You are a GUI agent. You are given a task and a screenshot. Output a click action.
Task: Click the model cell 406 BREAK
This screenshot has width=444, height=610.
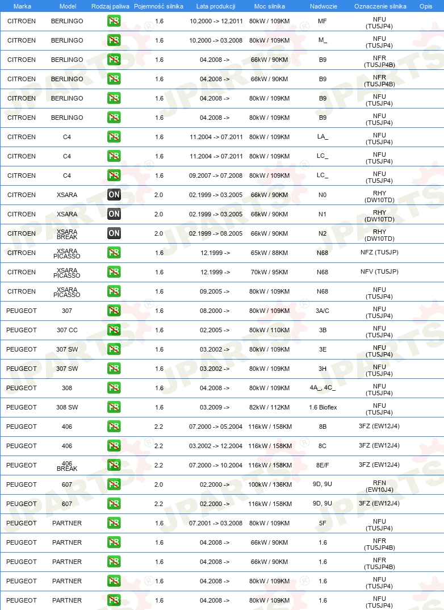[x=67, y=466]
